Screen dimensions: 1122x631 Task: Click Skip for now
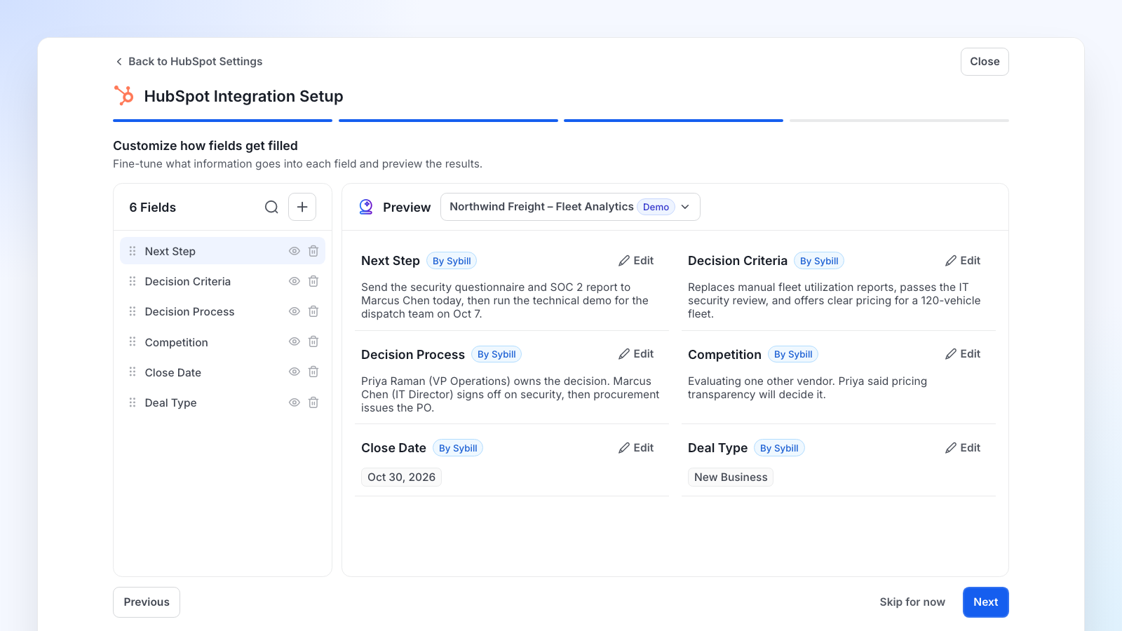pos(912,602)
